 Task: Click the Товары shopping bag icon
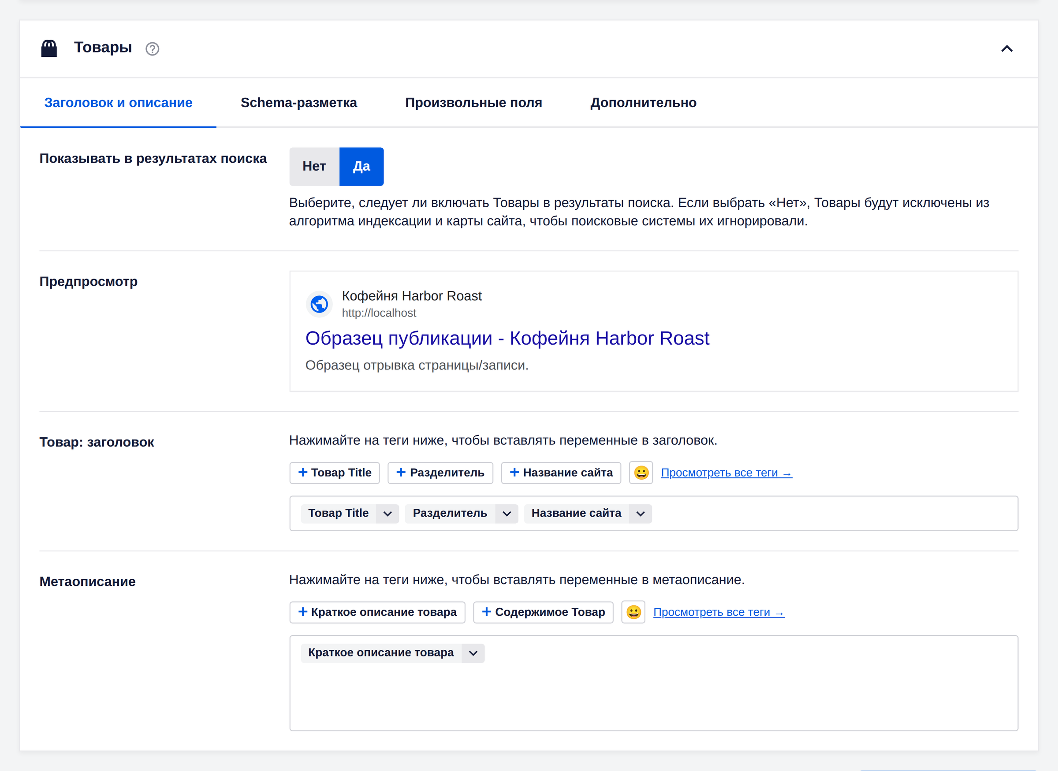pyautogui.click(x=49, y=48)
